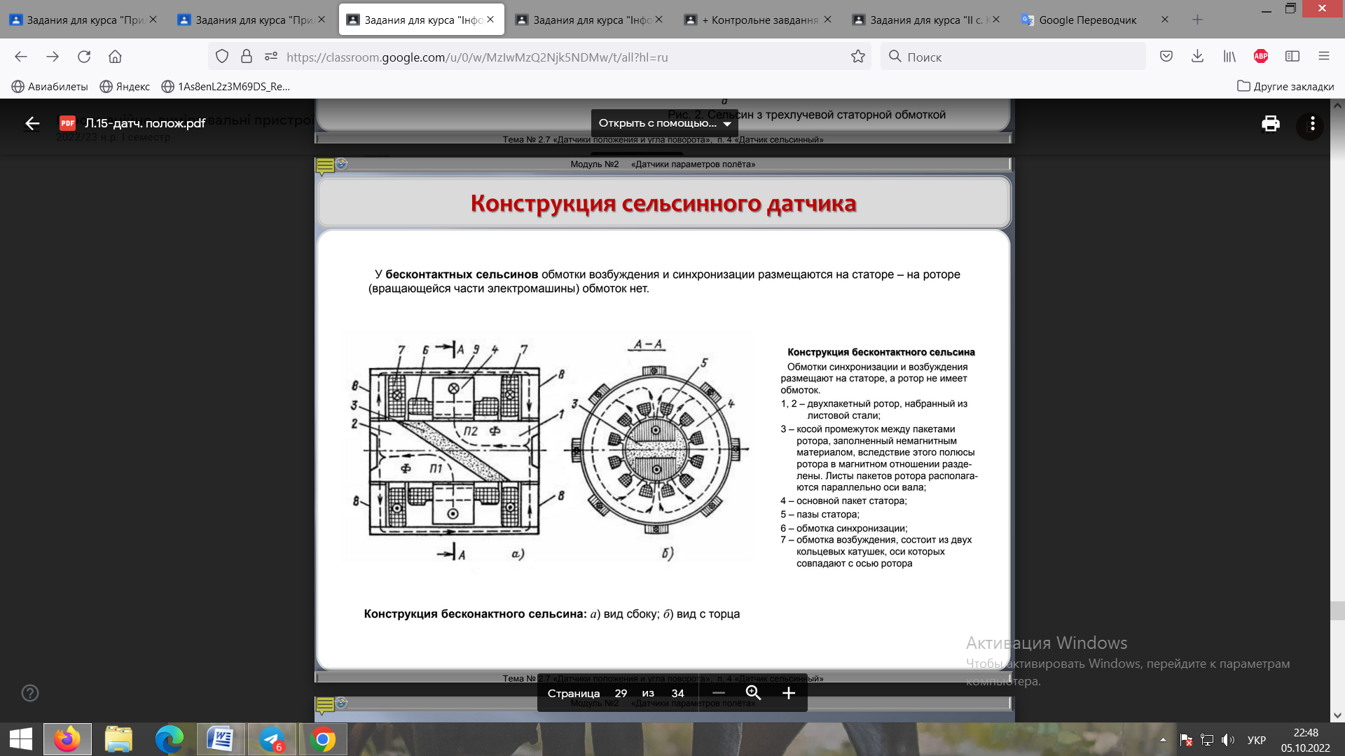
Task: Open the Авиабилеты bookmark
Action: click(x=50, y=86)
